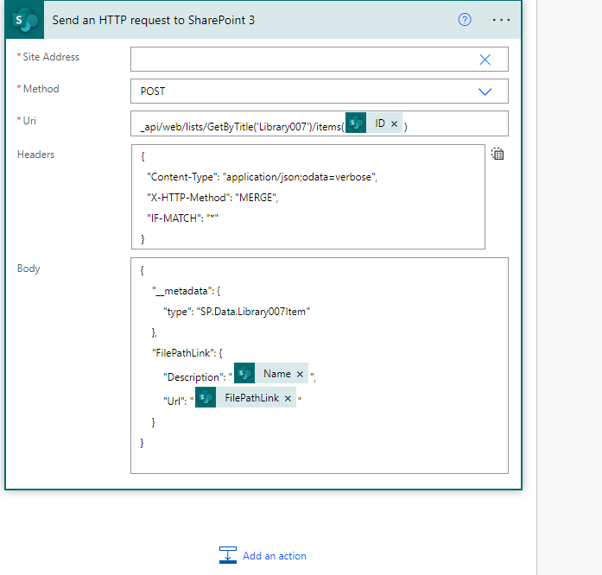Click the Body field label

[29, 269]
